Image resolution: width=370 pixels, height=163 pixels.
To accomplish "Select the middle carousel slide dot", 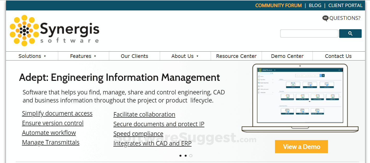I will click(186, 156).
